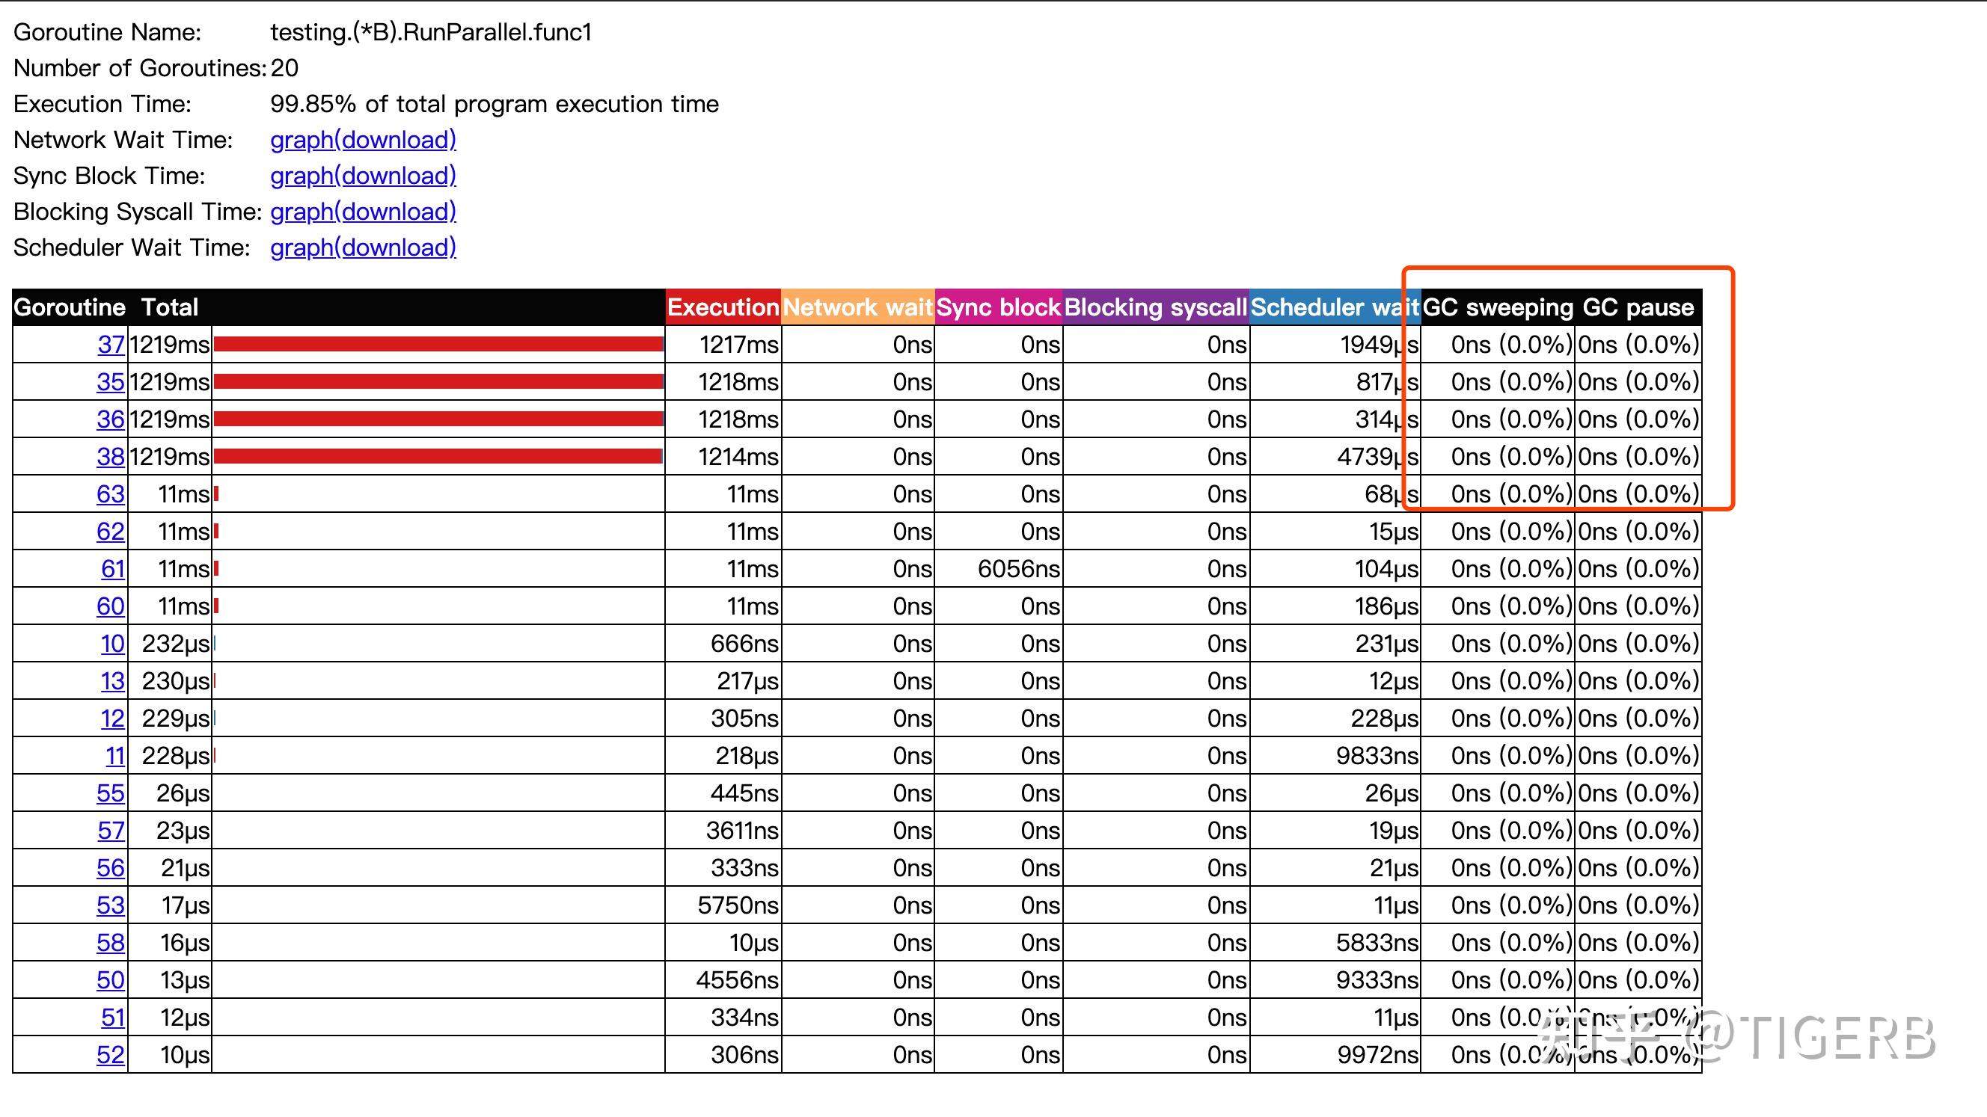This screenshot has width=1987, height=1117.
Task: Select goroutine 11 link
Action: (115, 756)
